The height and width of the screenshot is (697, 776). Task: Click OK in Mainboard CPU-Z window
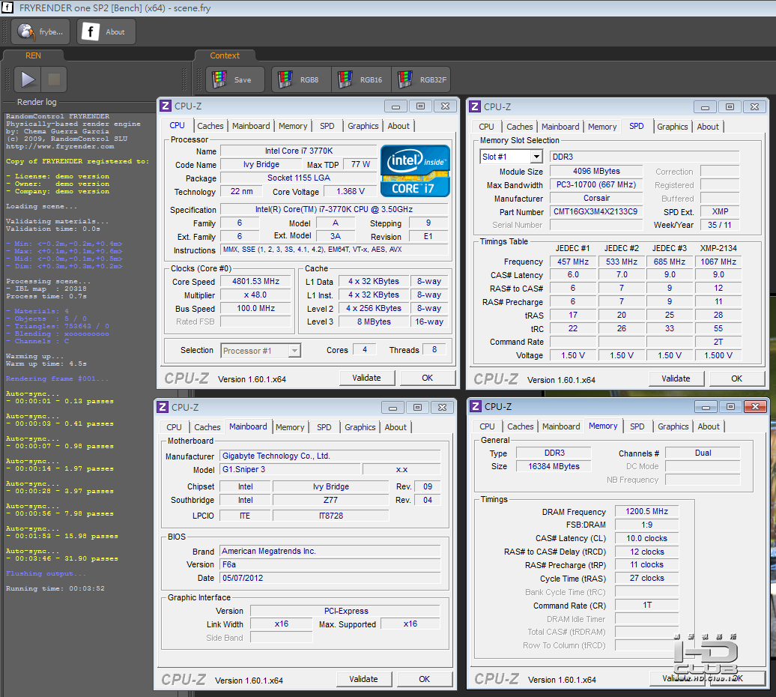pos(425,679)
